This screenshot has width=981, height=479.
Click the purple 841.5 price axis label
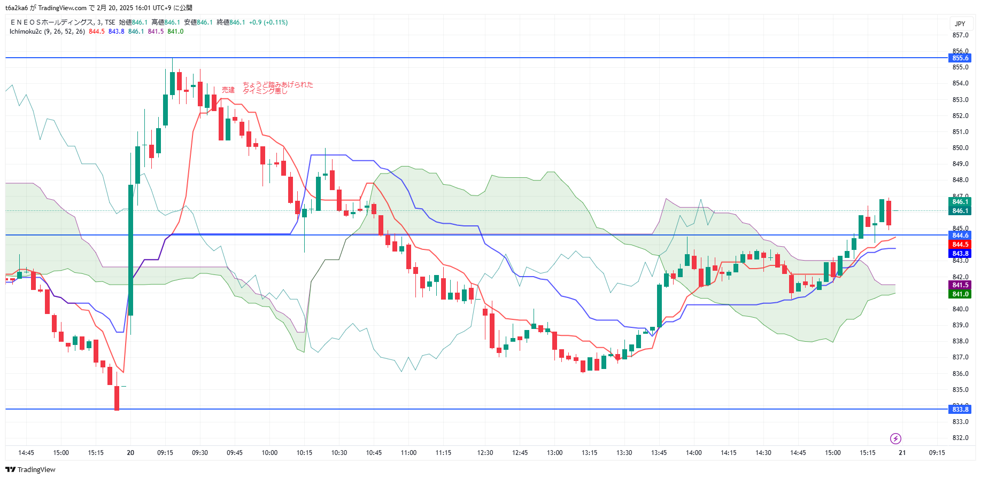pyautogui.click(x=960, y=285)
